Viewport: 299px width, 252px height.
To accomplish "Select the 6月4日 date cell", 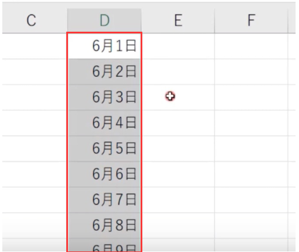I will 104,123.
